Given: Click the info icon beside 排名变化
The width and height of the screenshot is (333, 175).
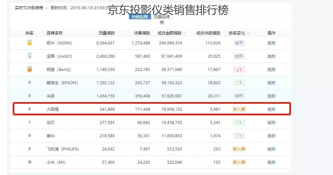Looking at the screenshot, I should pyautogui.click(x=248, y=33).
